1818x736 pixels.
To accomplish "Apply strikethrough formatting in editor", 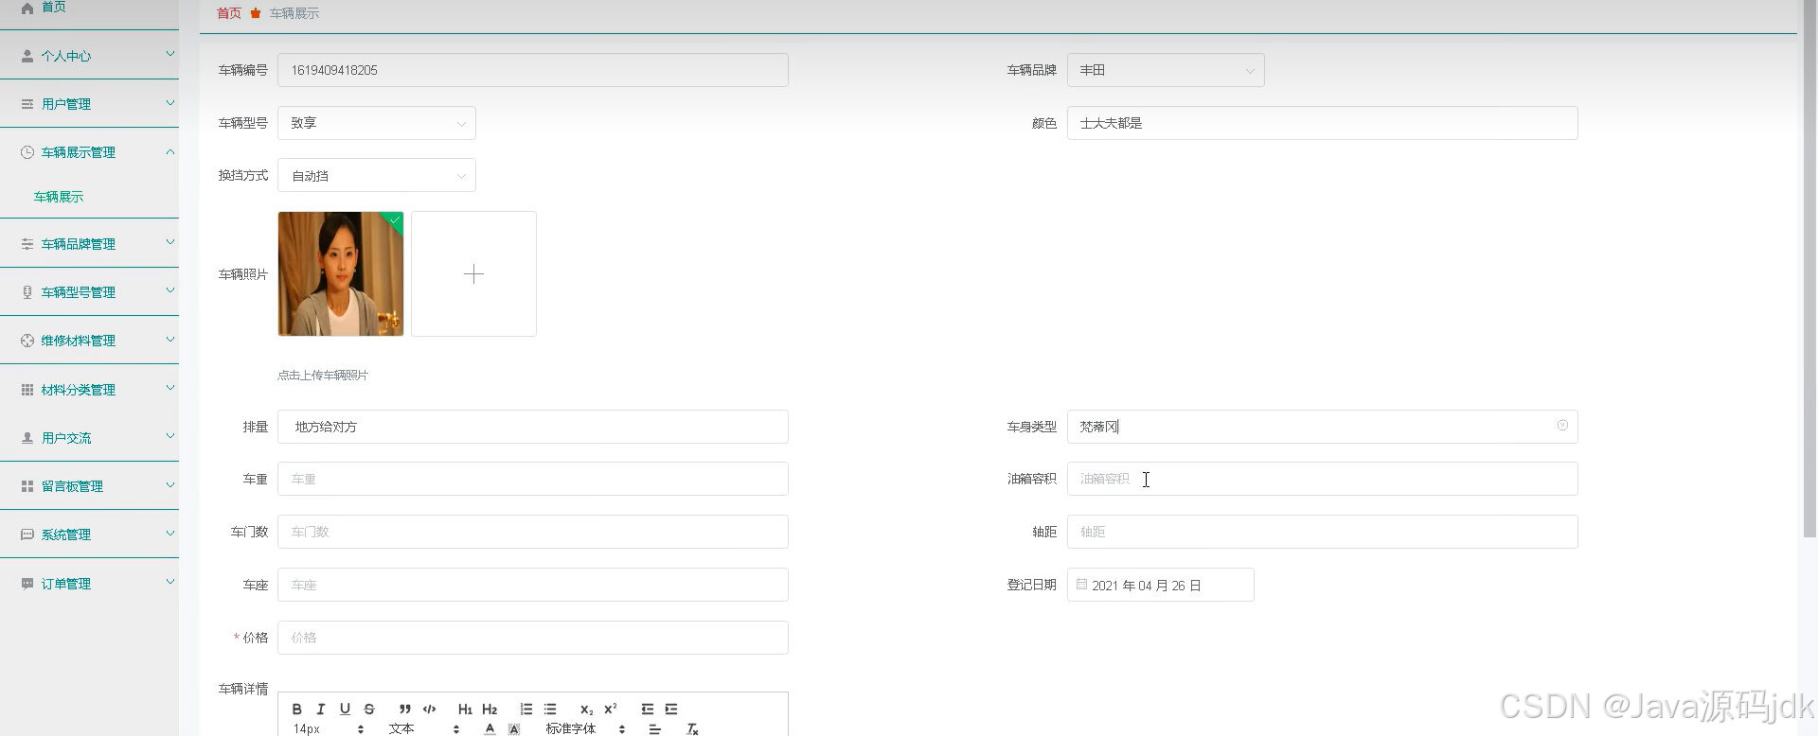I will pyautogui.click(x=369, y=709).
